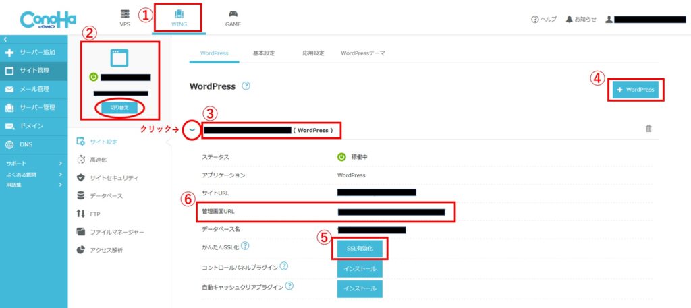Image resolution: width=691 pixels, height=308 pixels.
Task: Click the + WordPress add button
Action: pos(636,90)
